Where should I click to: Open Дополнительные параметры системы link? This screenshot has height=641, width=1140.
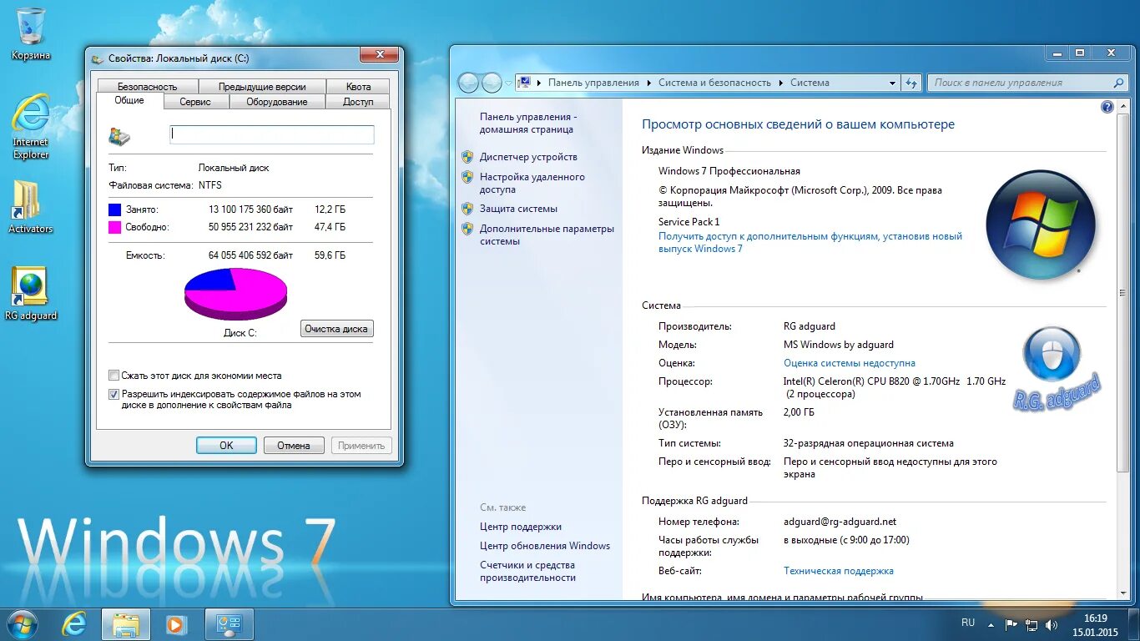[x=547, y=235]
